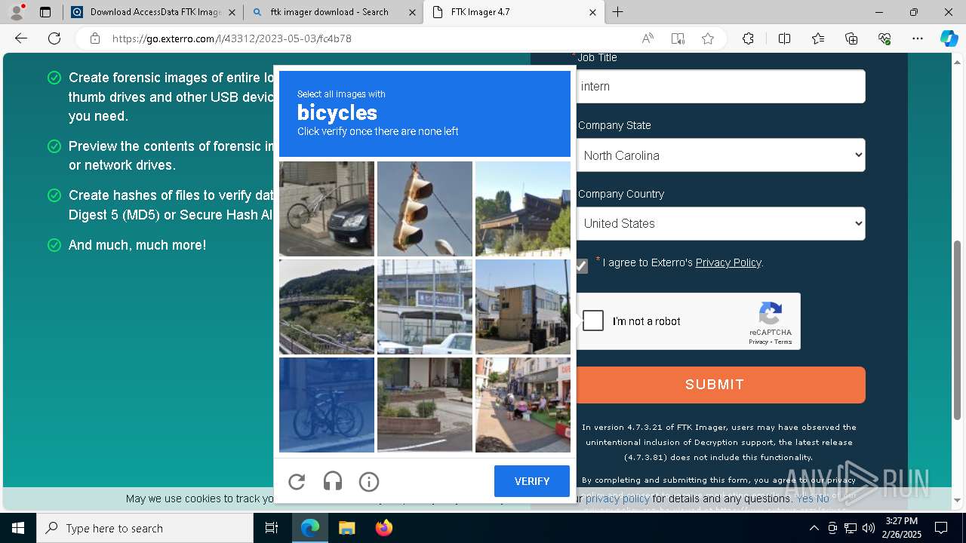Open the notifications center
The width and height of the screenshot is (966, 543).
(941, 528)
